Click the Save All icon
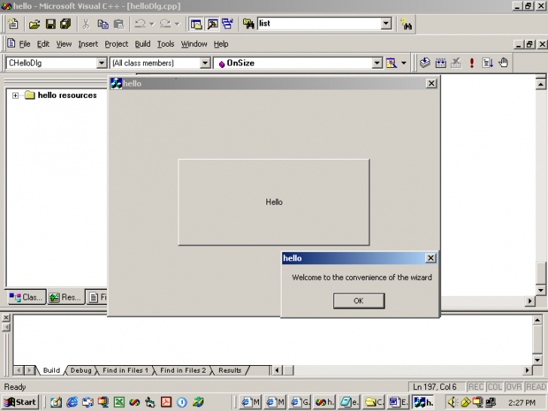 tap(65, 24)
